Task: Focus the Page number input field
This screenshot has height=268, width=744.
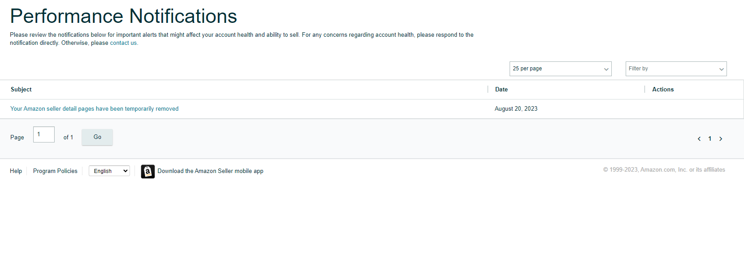Action: (44, 134)
